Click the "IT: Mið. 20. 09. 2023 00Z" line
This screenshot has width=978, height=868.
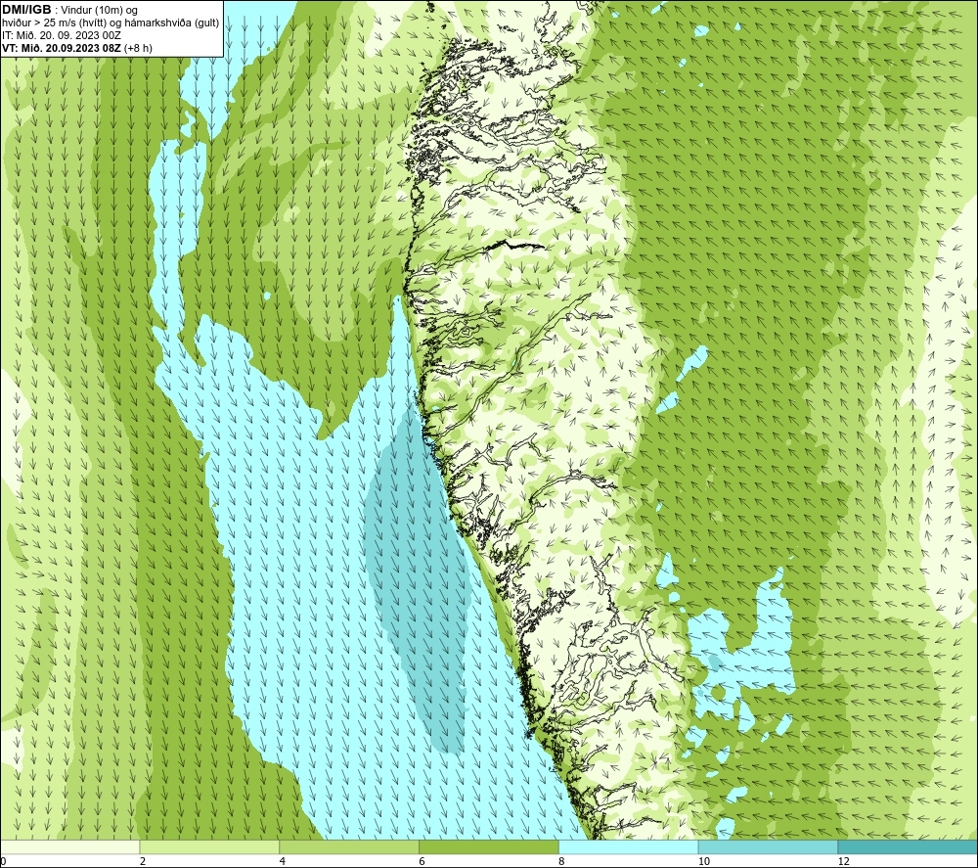61,35
